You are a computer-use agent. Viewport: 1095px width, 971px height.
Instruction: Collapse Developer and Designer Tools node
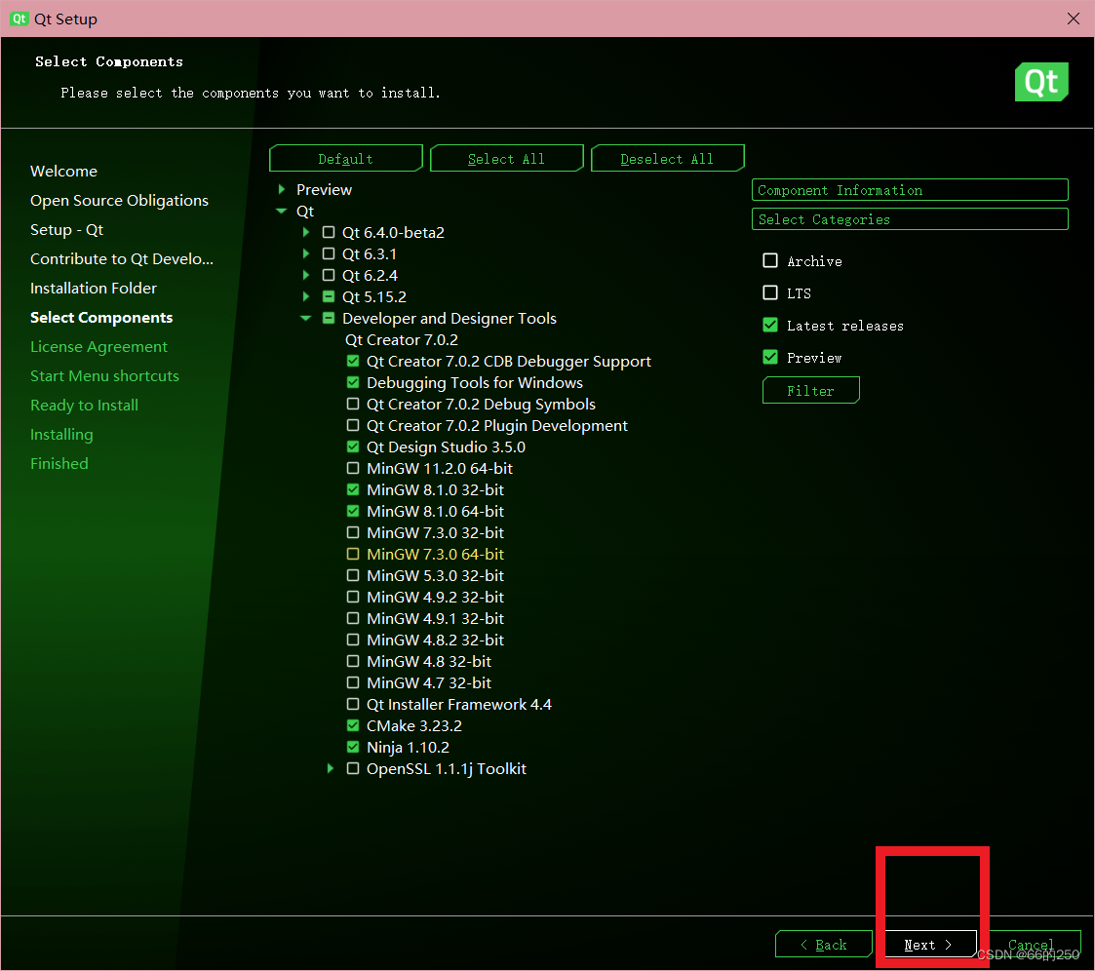click(306, 319)
